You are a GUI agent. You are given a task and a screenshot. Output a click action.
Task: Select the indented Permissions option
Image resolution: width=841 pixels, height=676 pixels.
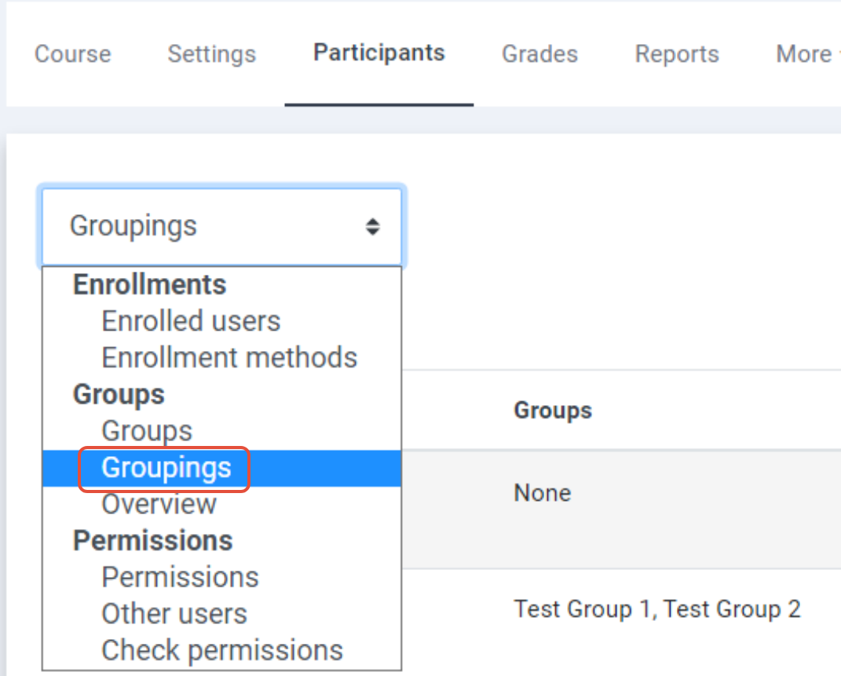pos(180,577)
